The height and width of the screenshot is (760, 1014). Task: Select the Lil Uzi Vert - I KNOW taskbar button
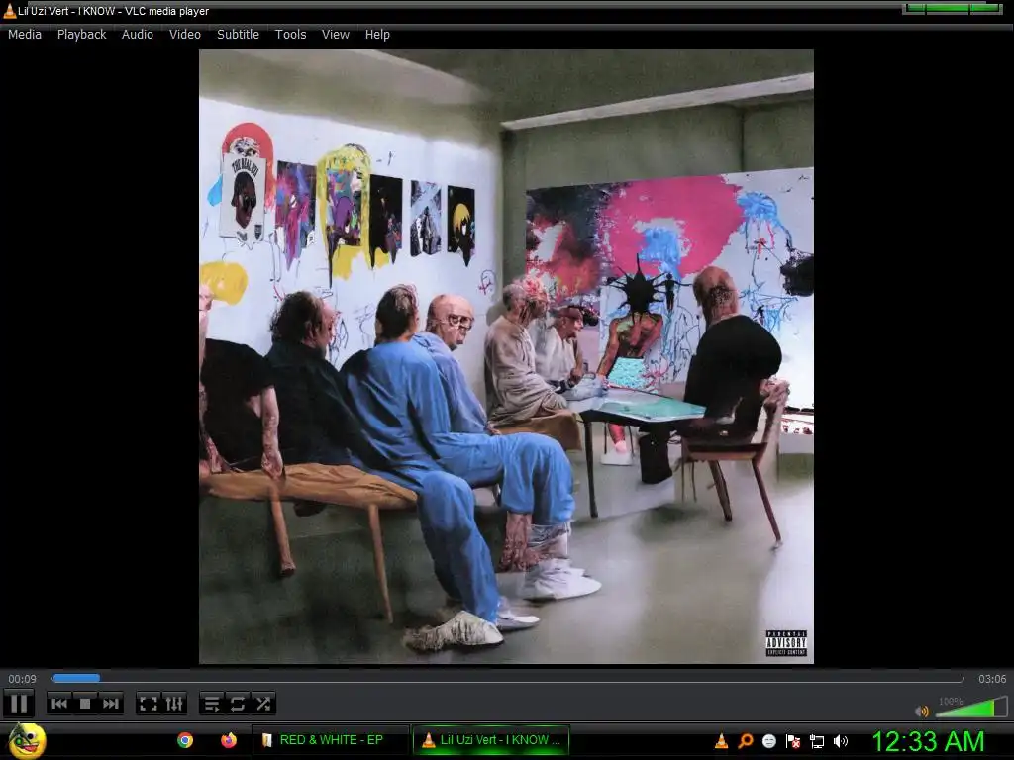point(491,740)
